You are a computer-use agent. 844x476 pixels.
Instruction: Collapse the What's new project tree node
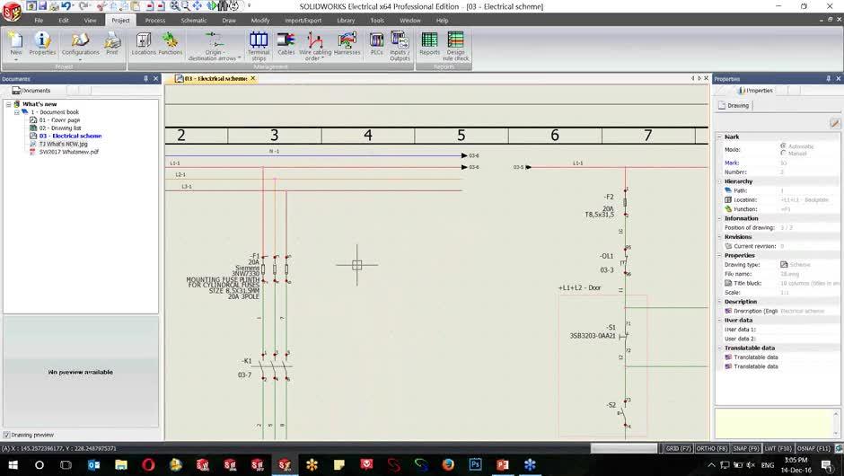click(x=8, y=104)
